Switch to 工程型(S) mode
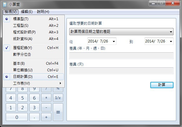The width and height of the screenshot is (182, 127). pos(34,26)
